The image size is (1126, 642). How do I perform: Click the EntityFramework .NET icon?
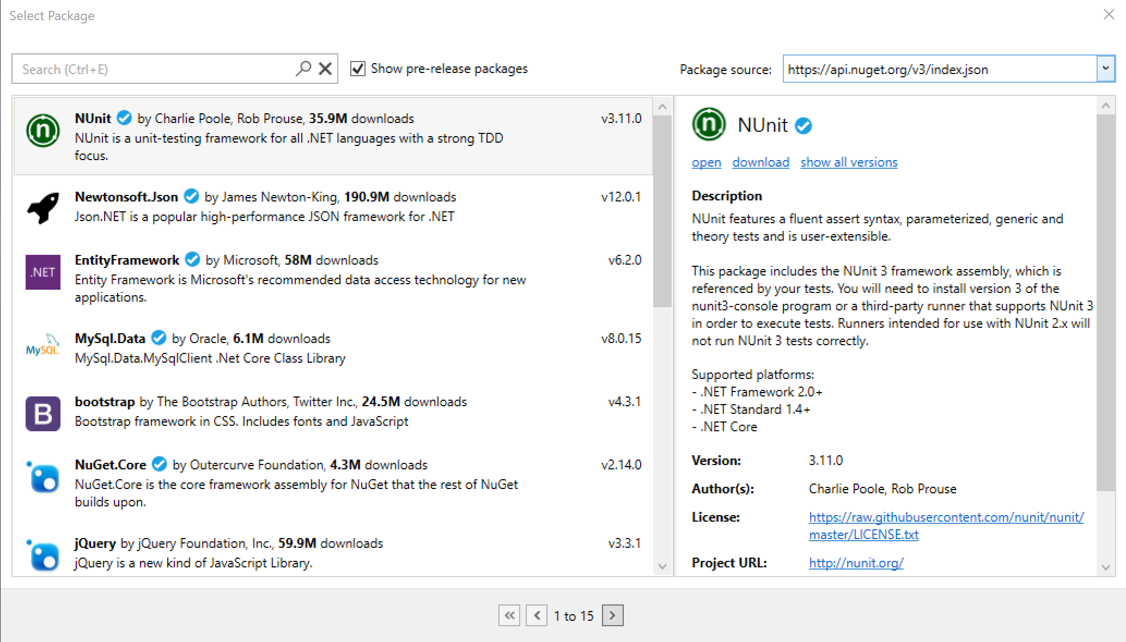tap(43, 272)
